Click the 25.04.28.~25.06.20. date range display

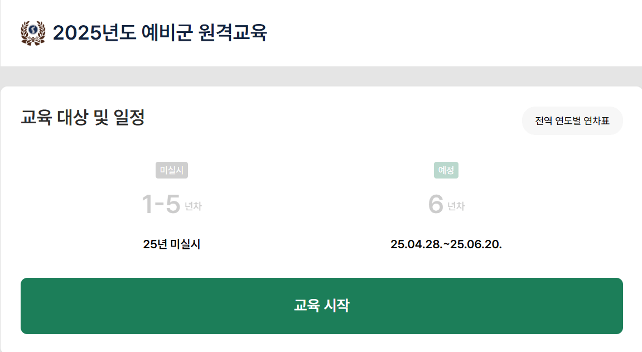(447, 243)
